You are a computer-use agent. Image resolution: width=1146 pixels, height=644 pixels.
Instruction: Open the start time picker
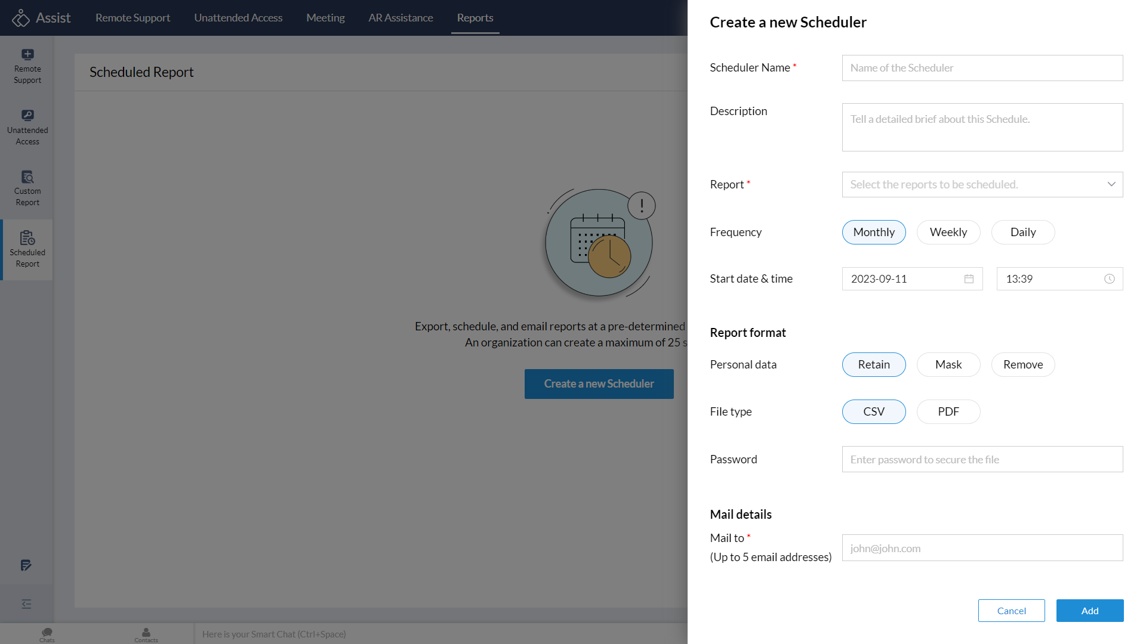click(x=1109, y=278)
